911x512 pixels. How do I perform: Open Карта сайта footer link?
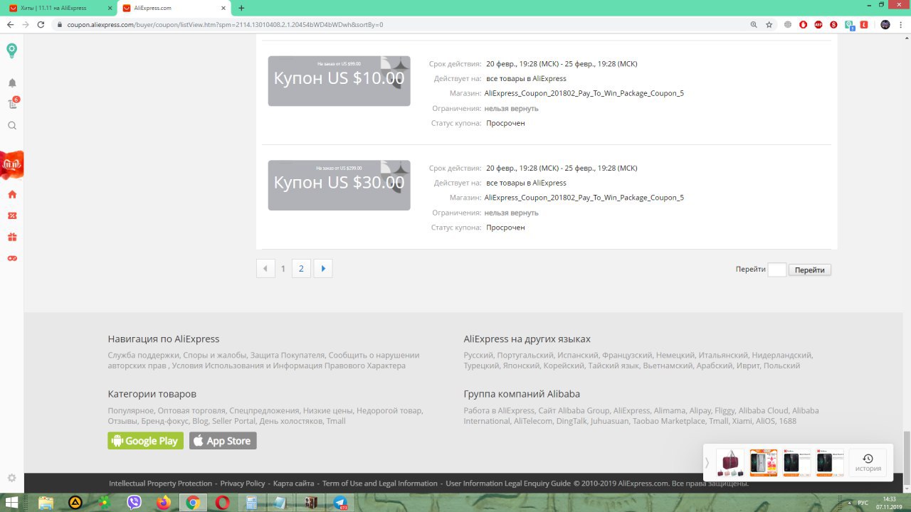pos(293,484)
